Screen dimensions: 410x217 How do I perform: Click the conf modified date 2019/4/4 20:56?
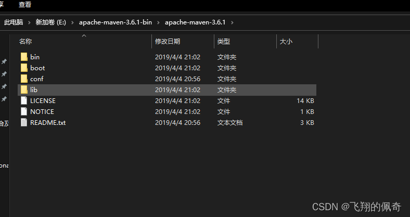(x=177, y=79)
